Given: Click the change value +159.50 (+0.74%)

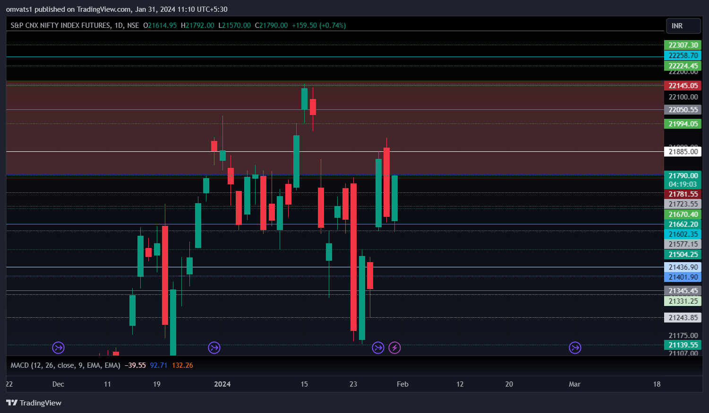Looking at the screenshot, I should click(x=319, y=25).
